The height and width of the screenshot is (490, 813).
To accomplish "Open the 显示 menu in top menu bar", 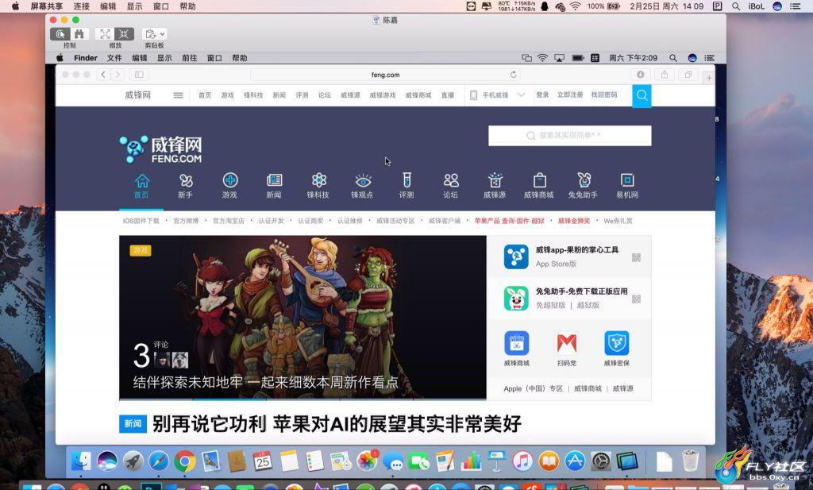I will click(134, 6).
